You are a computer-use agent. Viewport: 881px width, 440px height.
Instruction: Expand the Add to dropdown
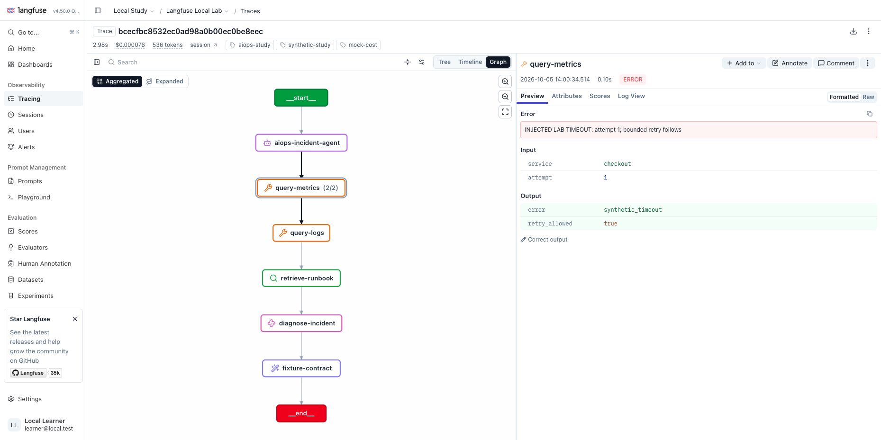coord(744,63)
